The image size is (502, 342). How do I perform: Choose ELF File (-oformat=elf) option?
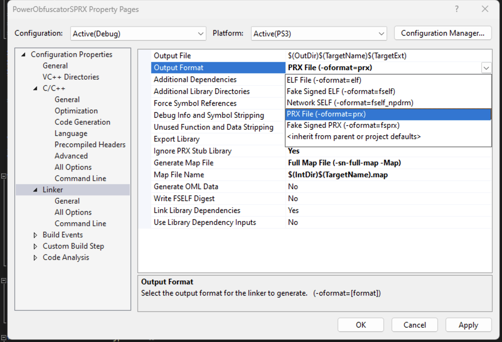(x=388, y=80)
